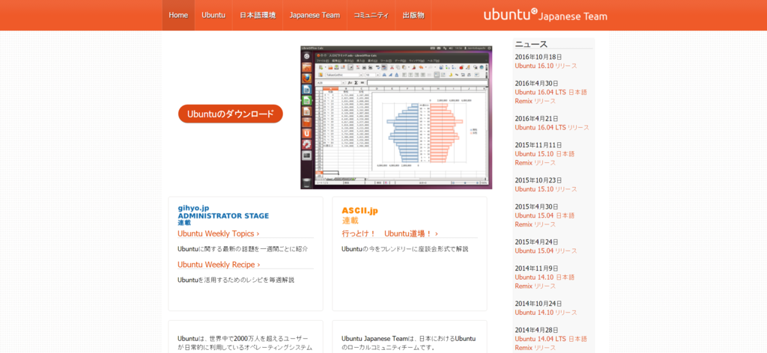Click the ニュース sidebar heading

pyautogui.click(x=531, y=44)
